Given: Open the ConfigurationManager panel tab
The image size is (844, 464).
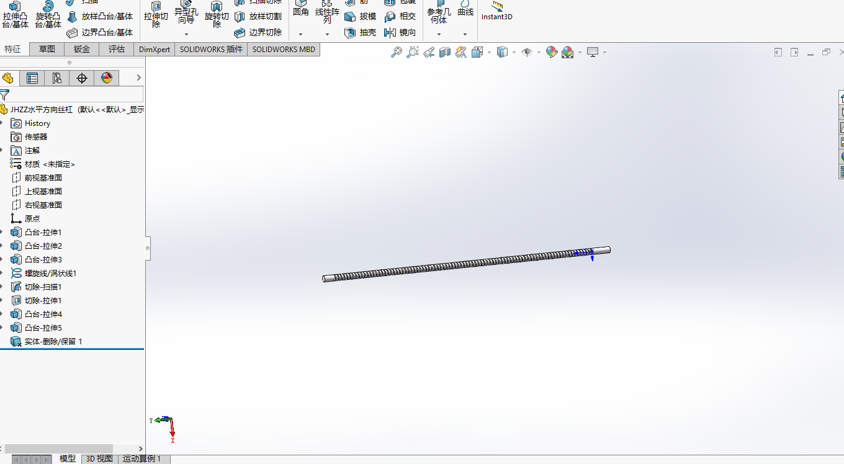Looking at the screenshot, I should point(57,78).
